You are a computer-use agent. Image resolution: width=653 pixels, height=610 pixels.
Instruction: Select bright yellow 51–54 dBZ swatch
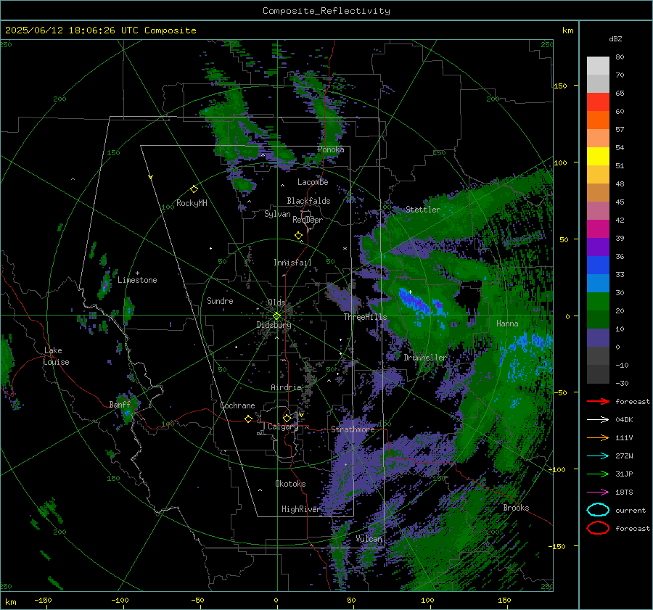tap(598, 156)
